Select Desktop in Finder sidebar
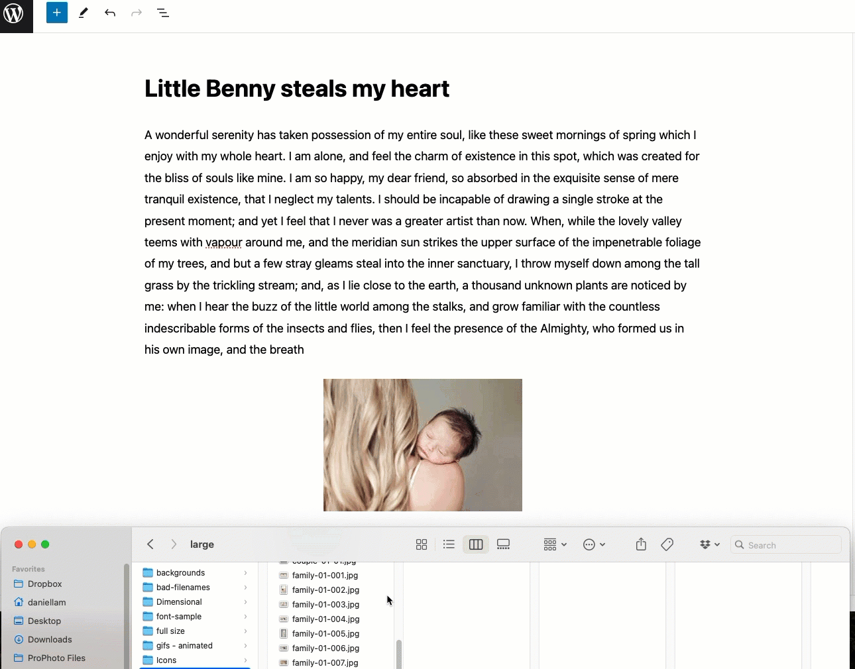Image resolution: width=855 pixels, height=669 pixels. [44, 621]
